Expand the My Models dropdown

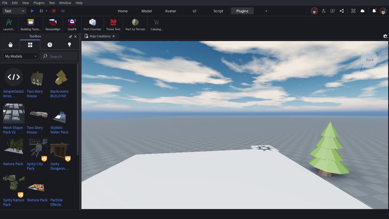[x=21, y=56]
